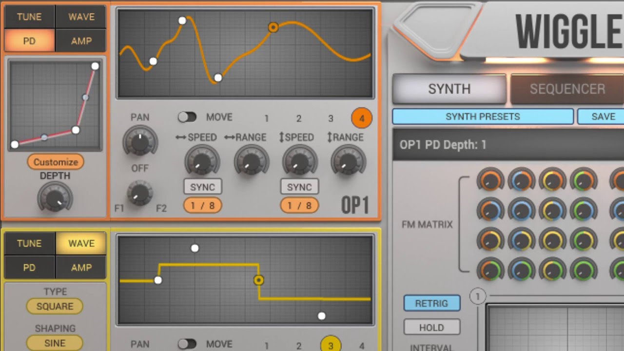Select orange OP1 wave point 4

click(361, 118)
